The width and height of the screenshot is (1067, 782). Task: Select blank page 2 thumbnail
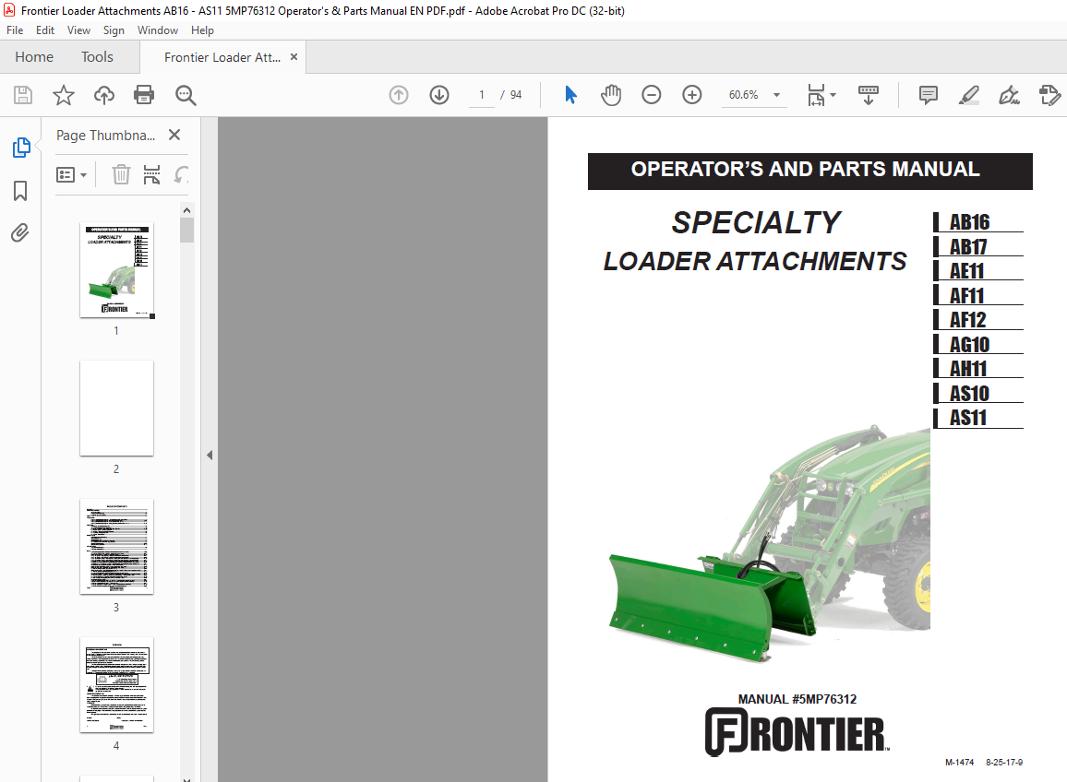116,408
